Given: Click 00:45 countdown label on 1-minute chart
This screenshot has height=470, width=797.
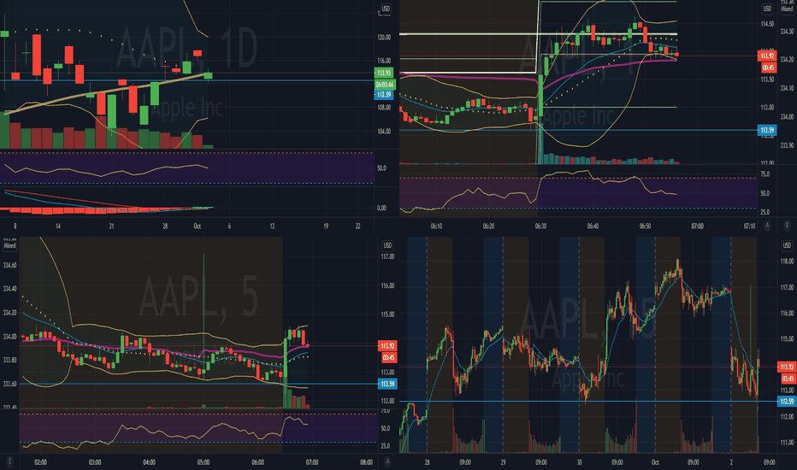Looking at the screenshot, I should pos(768,68).
